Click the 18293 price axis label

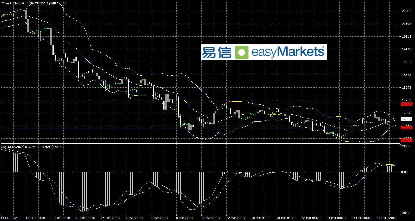tap(406, 88)
